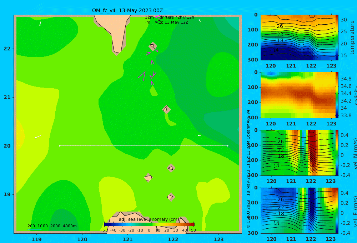The image size is (357, 243).
Task: Click the white current arrow west of the transect
Action: [x=37, y=137]
